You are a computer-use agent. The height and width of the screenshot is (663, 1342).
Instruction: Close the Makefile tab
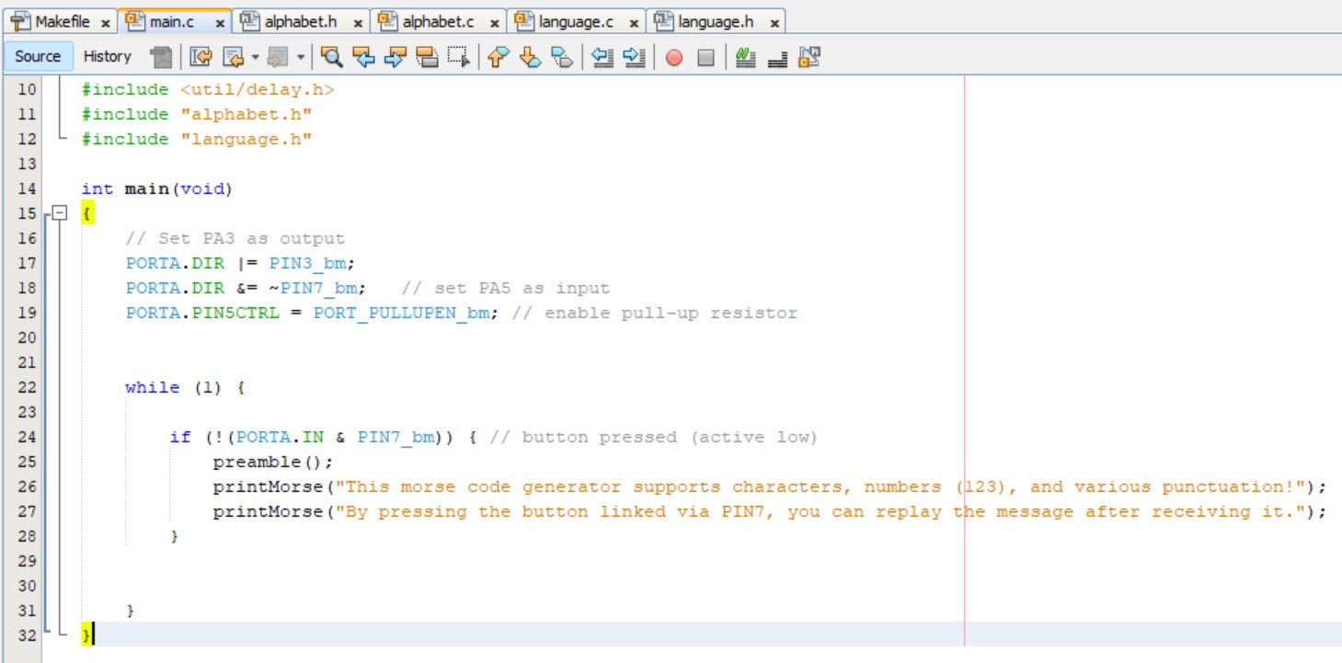[x=105, y=22]
